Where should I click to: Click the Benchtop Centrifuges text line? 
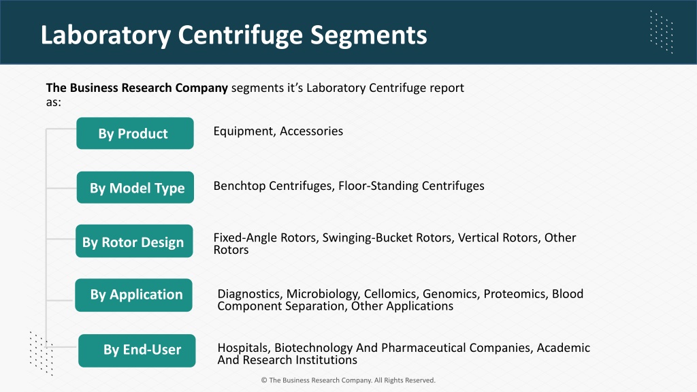tap(349, 186)
